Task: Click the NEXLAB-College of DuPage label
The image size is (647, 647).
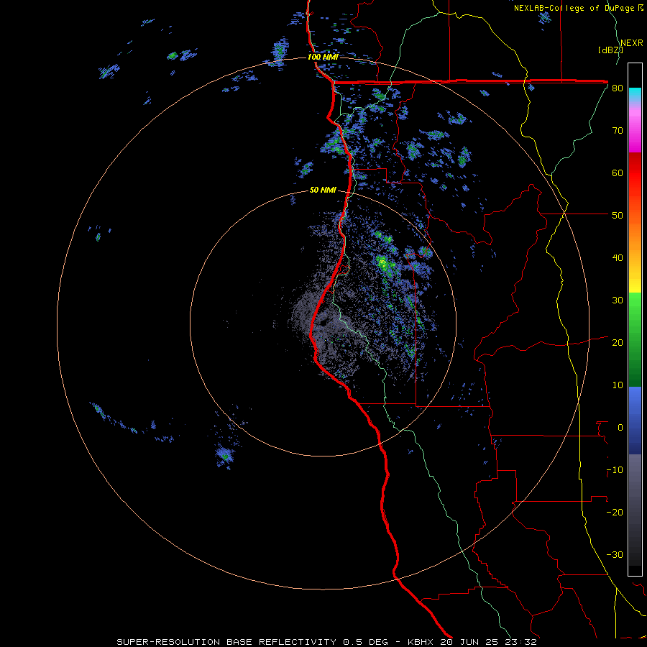Action: (x=578, y=8)
